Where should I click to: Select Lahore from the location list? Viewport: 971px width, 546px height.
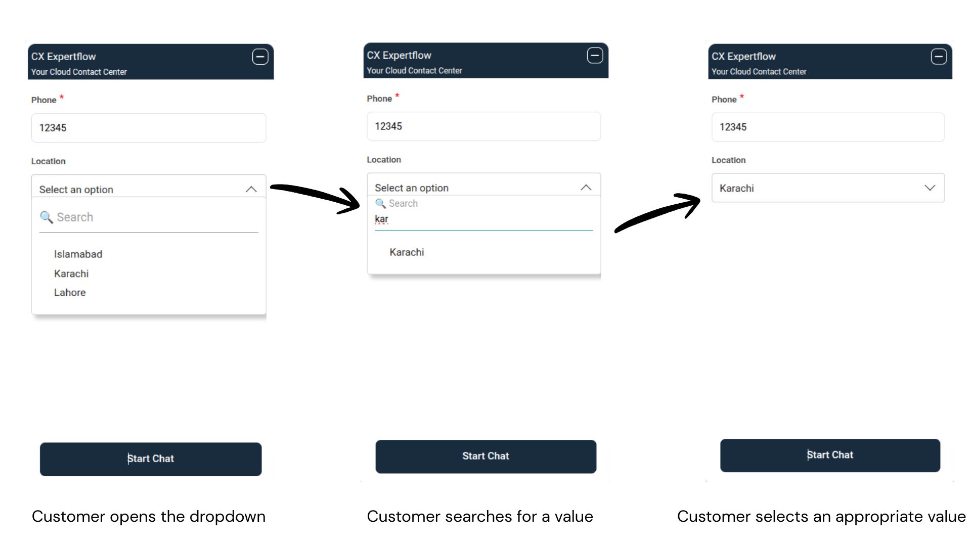click(70, 292)
